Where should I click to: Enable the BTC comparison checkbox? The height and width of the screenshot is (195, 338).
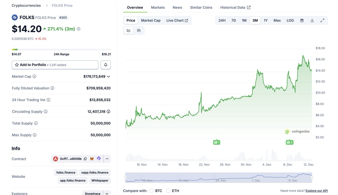152,191
